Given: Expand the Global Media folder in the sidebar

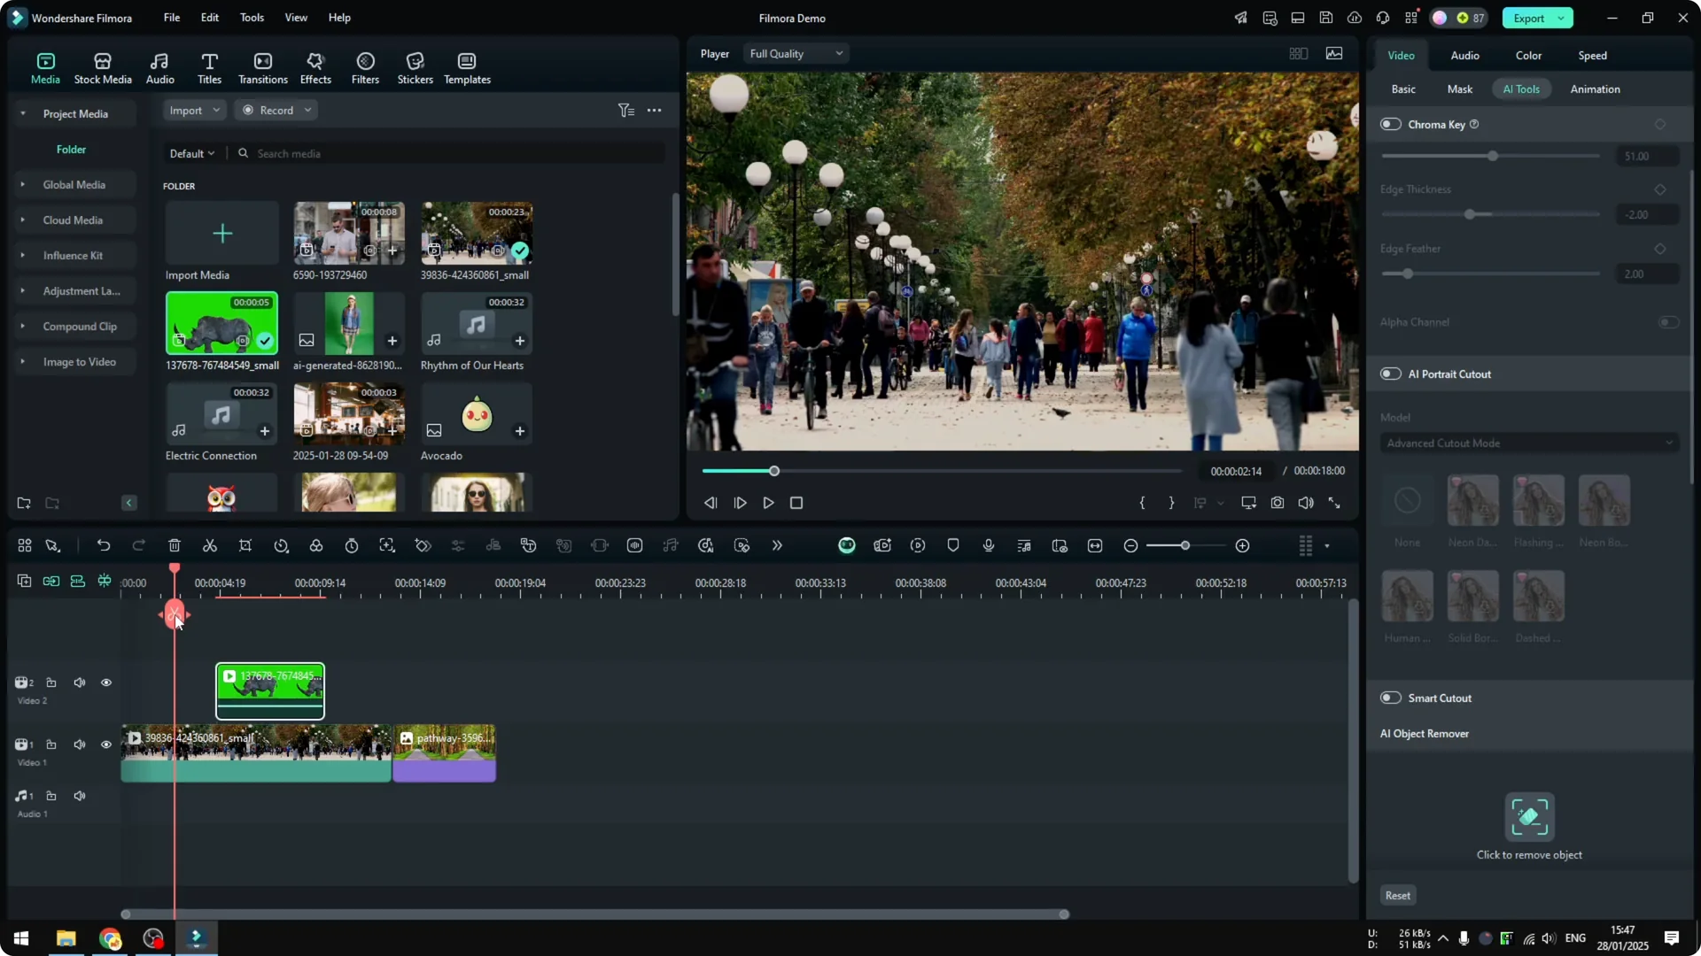Looking at the screenshot, I should [x=22, y=184].
